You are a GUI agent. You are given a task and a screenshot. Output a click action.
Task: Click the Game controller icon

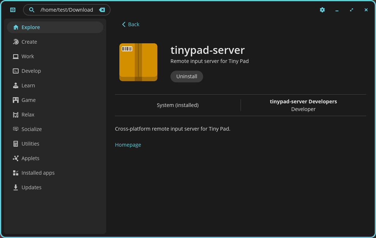coord(16,100)
